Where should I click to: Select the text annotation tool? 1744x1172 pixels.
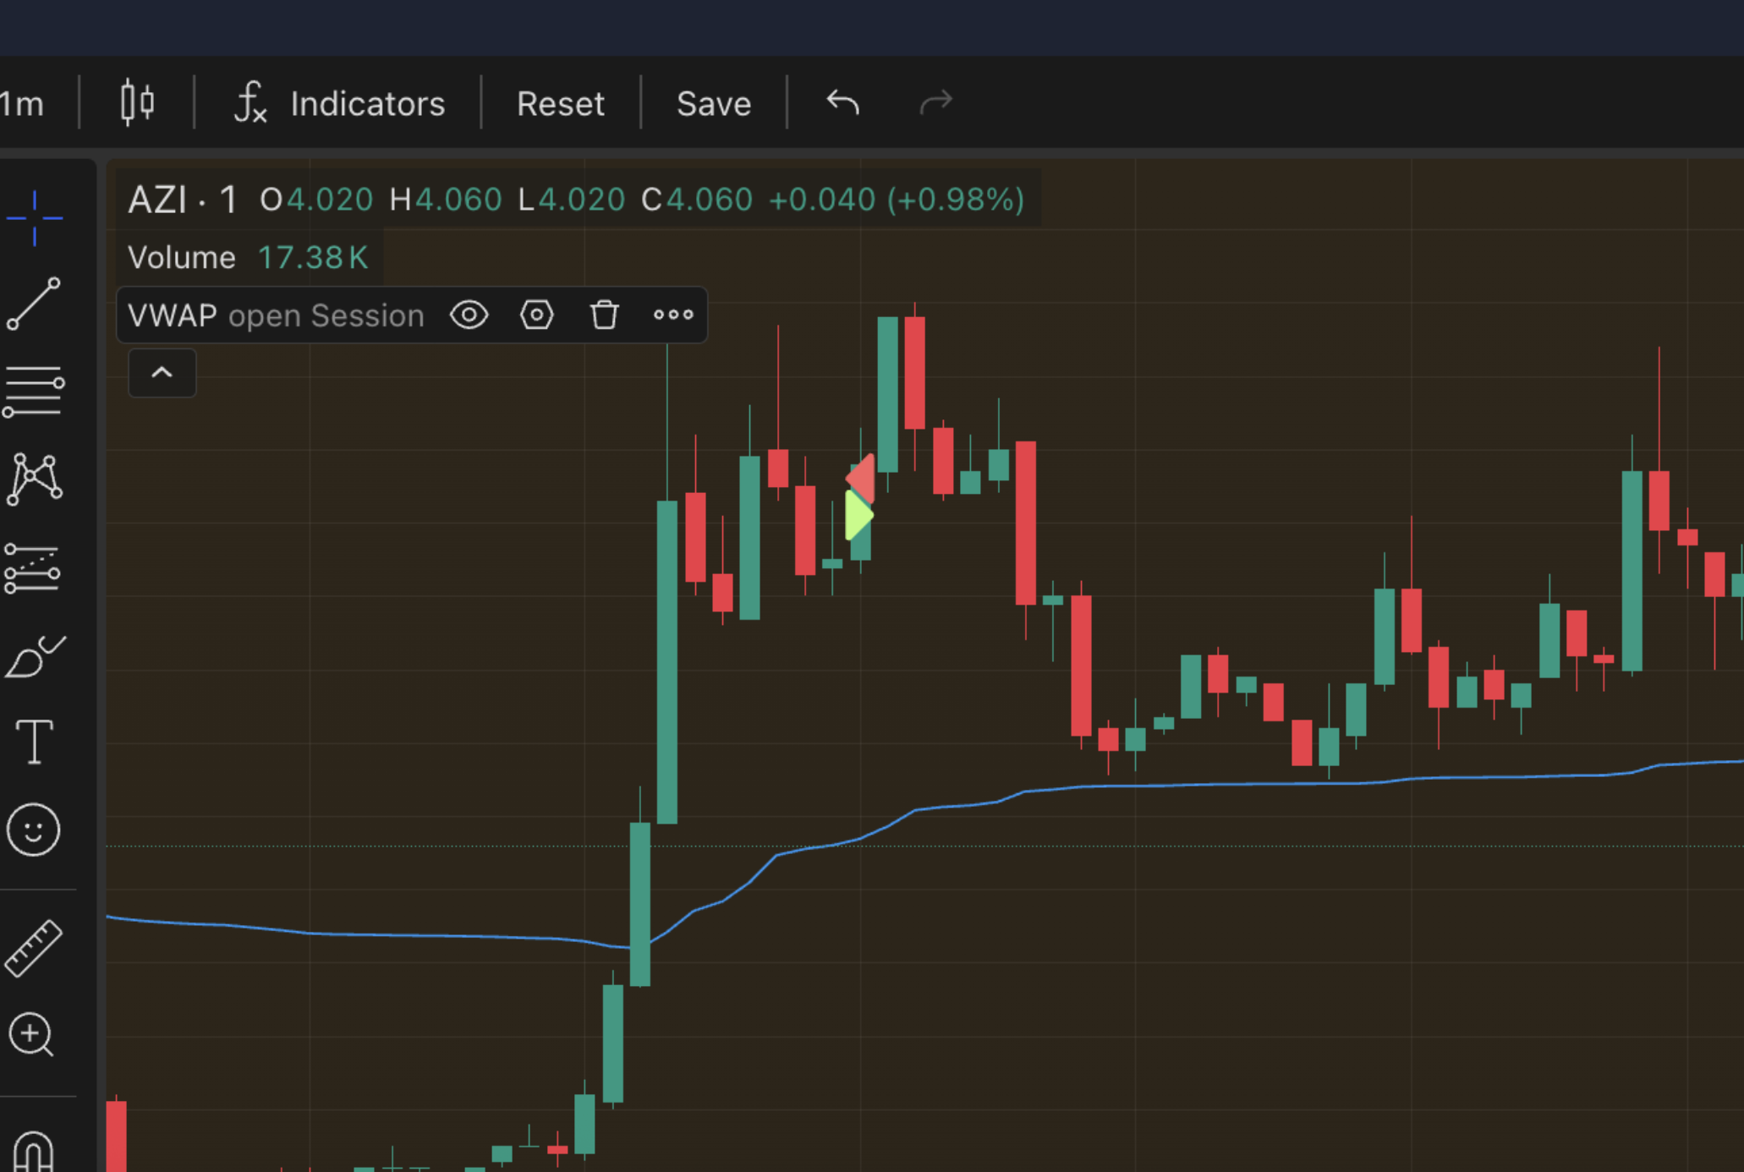pyautogui.click(x=34, y=742)
